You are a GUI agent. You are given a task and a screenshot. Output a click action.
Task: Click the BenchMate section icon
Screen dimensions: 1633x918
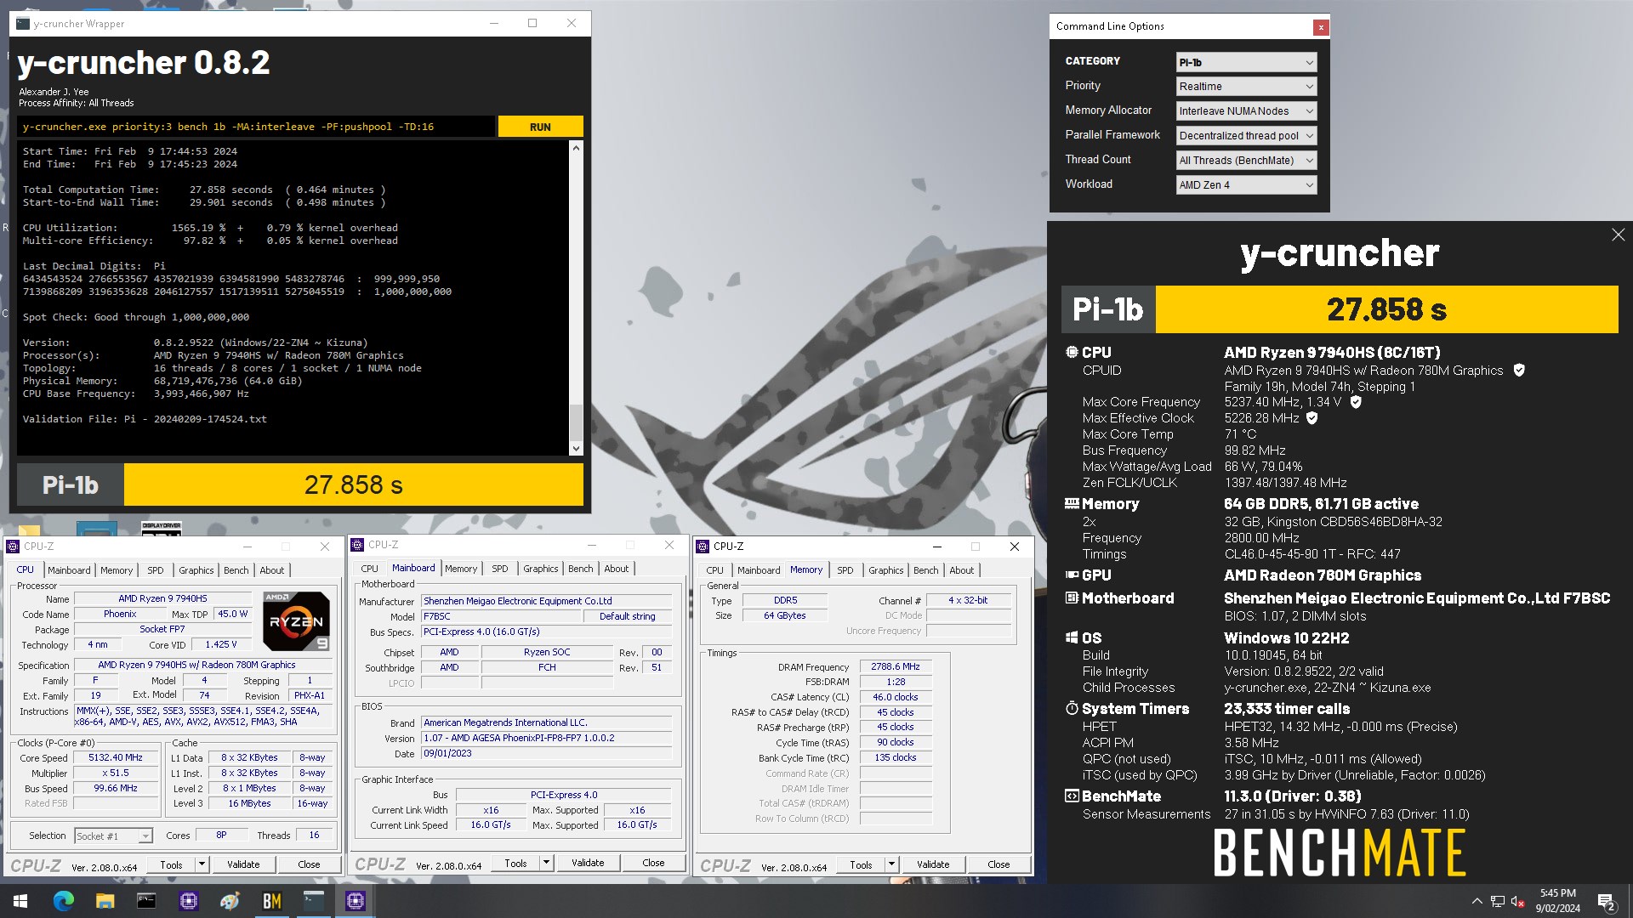tap(1072, 796)
